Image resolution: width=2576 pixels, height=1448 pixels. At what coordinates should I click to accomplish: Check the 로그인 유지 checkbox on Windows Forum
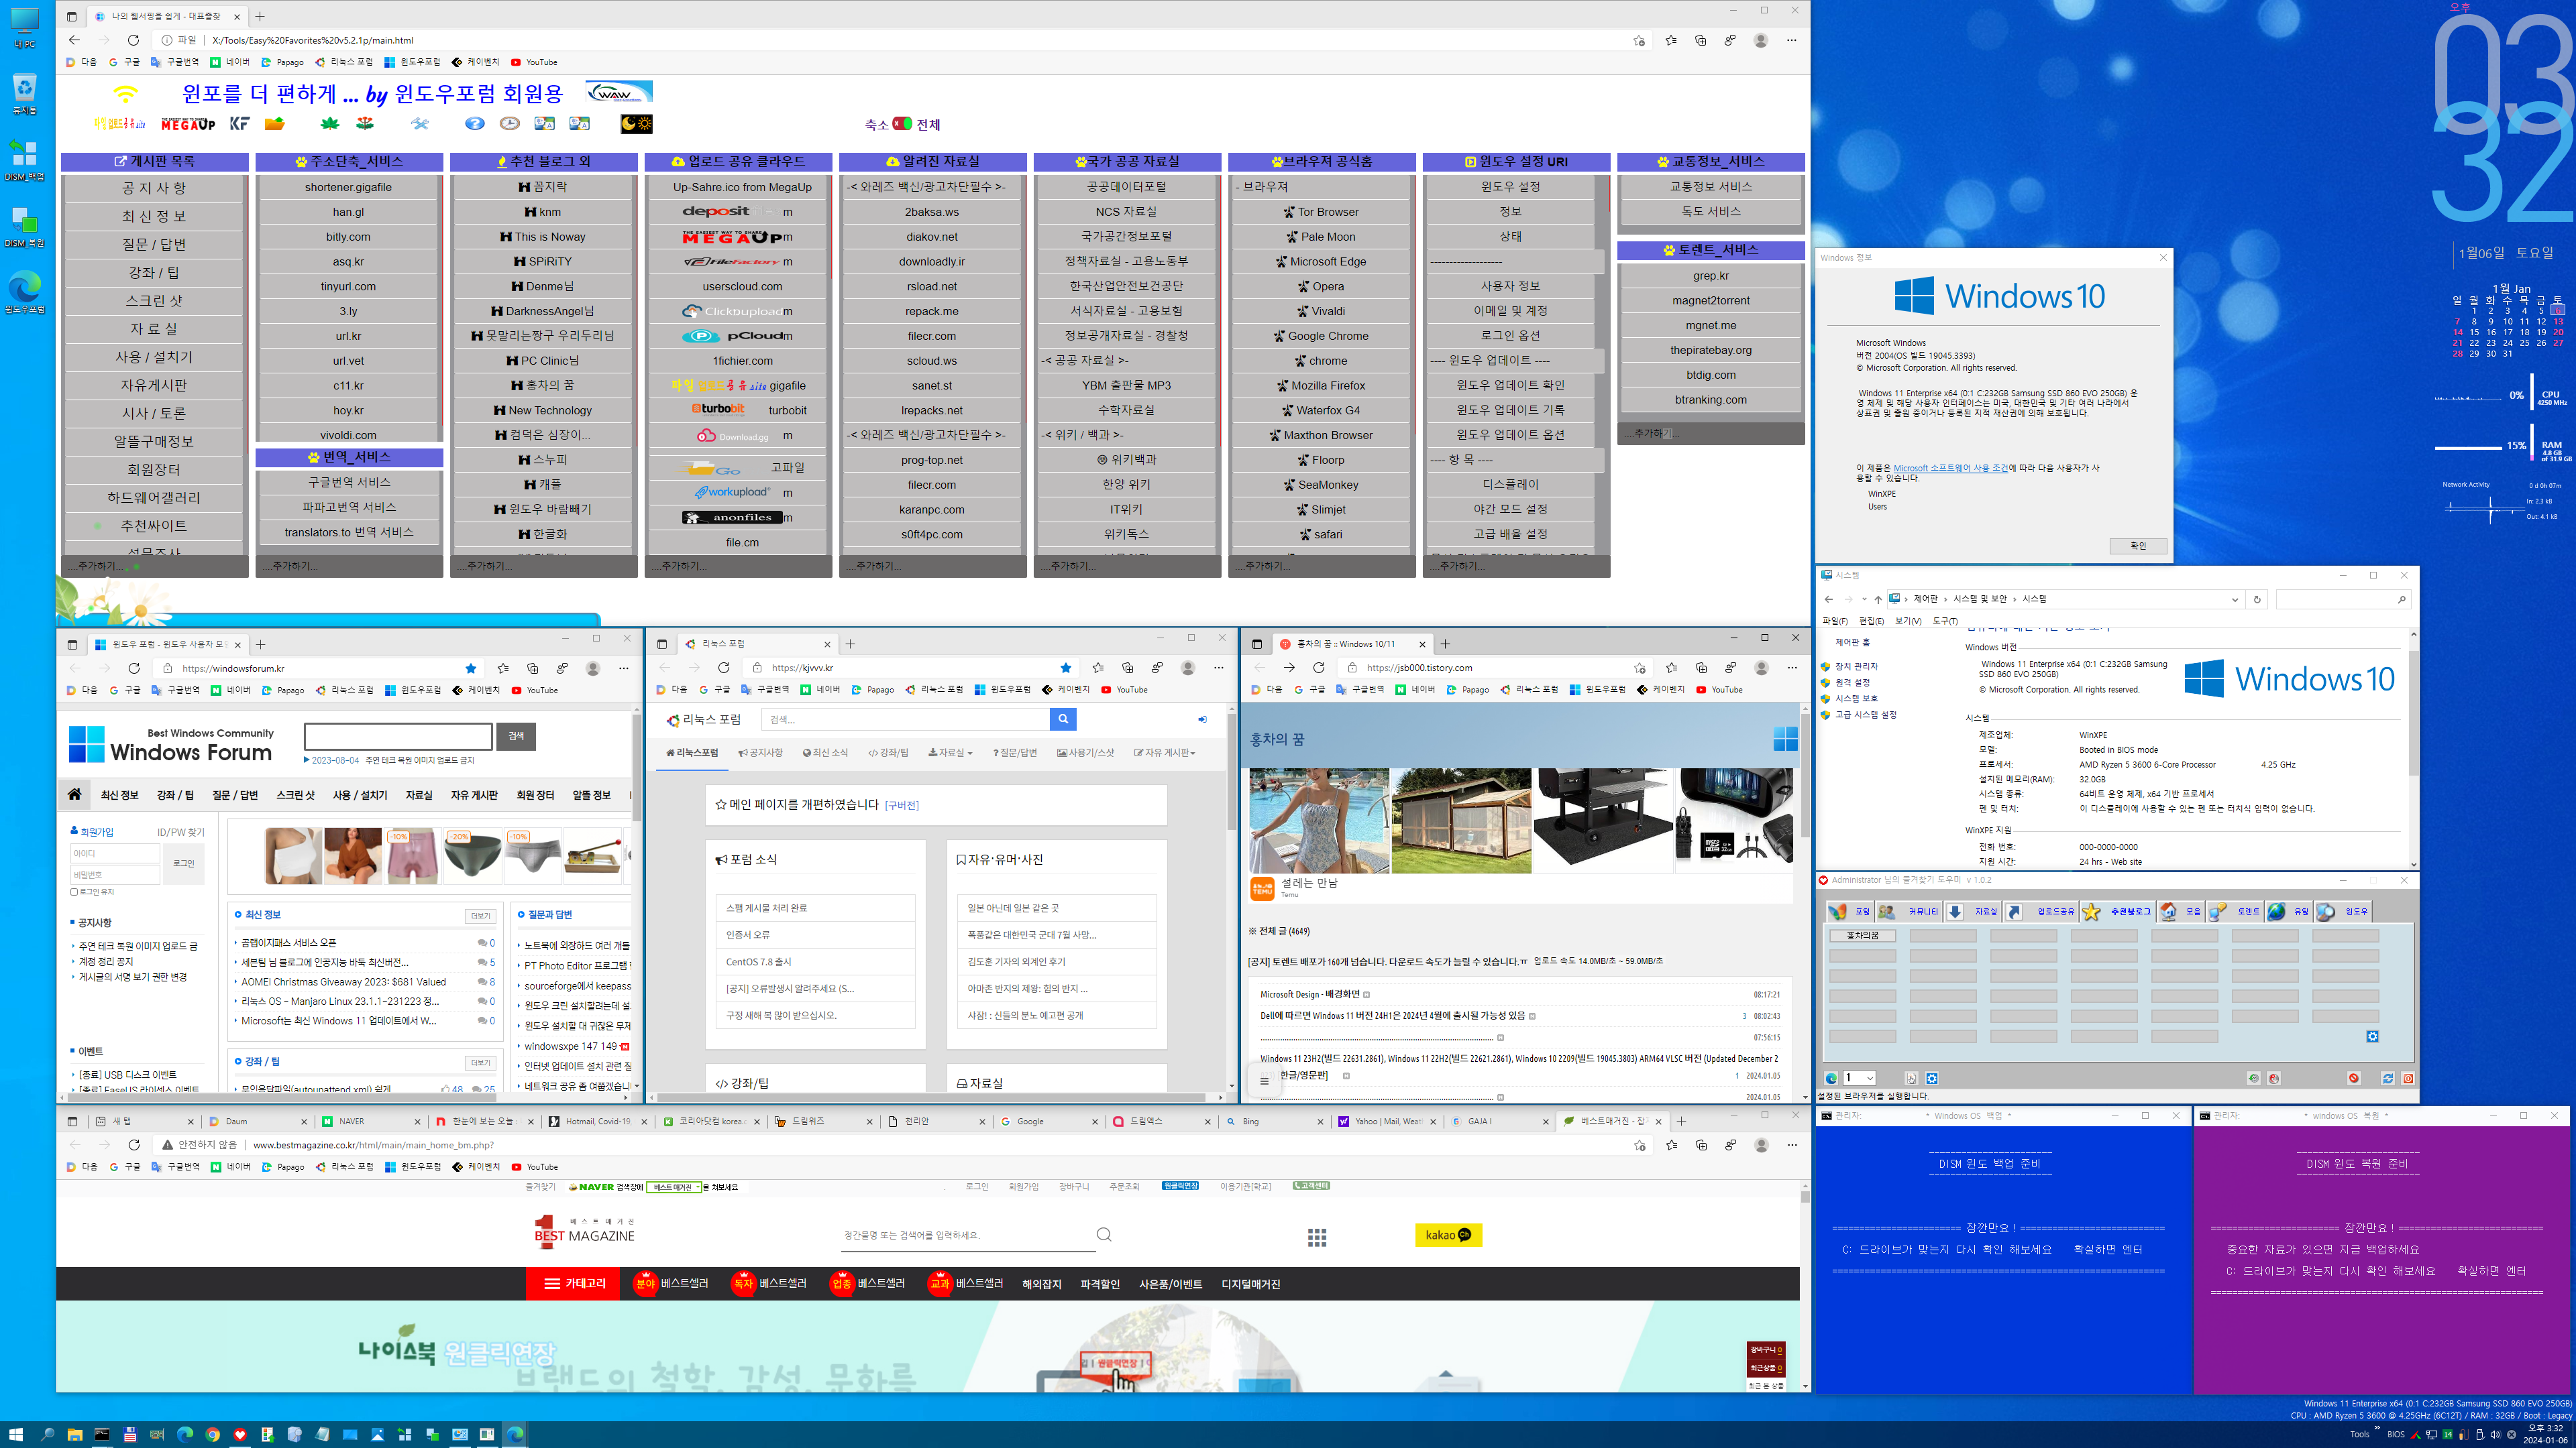(x=74, y=892)
